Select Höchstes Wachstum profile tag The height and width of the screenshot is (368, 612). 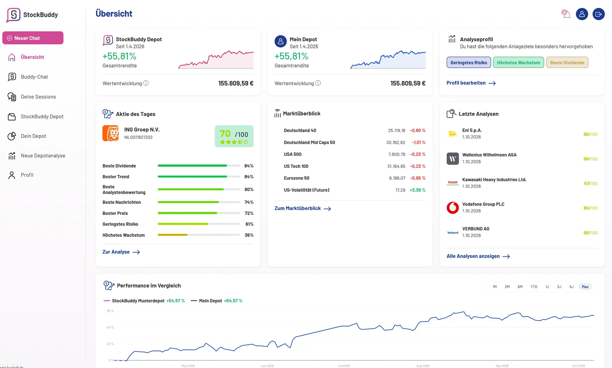(519, 63)
